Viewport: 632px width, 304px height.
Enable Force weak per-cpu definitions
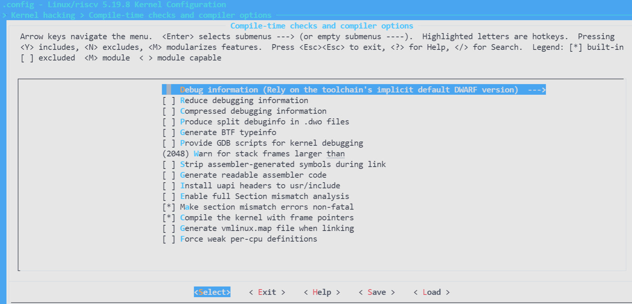169,239
